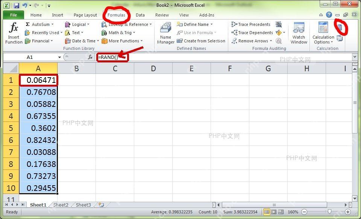Open the AutoSum function button
The image size is (361, 219).
click(x=39, y=24)
